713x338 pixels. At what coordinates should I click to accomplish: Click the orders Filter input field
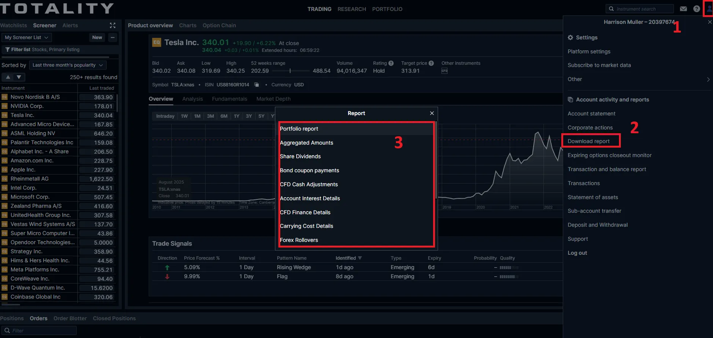point(39,330)
